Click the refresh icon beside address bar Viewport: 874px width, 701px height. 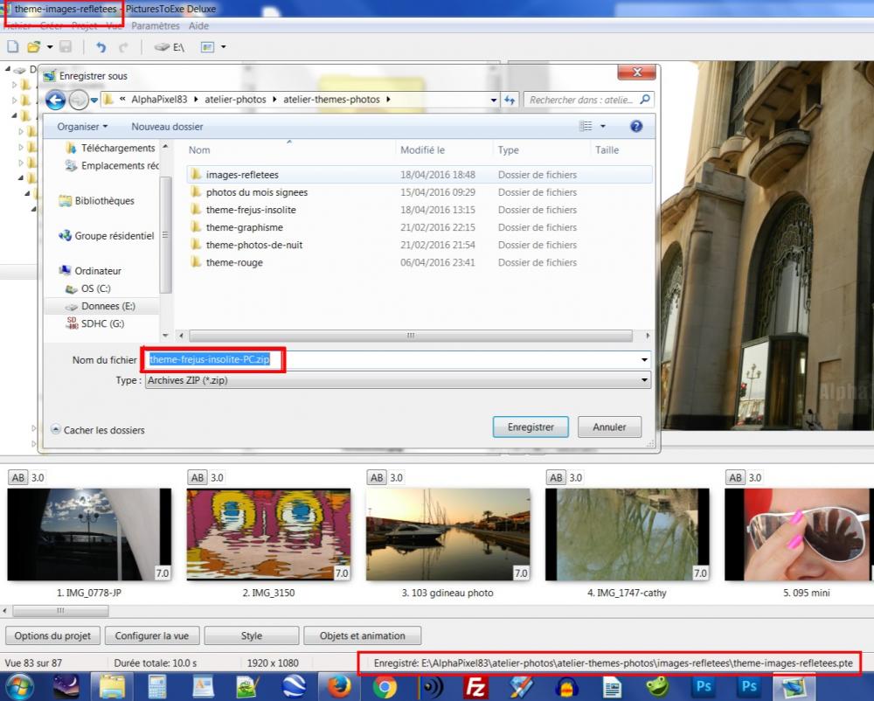click(511, 100)
